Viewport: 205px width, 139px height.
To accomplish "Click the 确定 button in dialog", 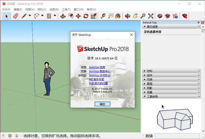I will [102, 104].
